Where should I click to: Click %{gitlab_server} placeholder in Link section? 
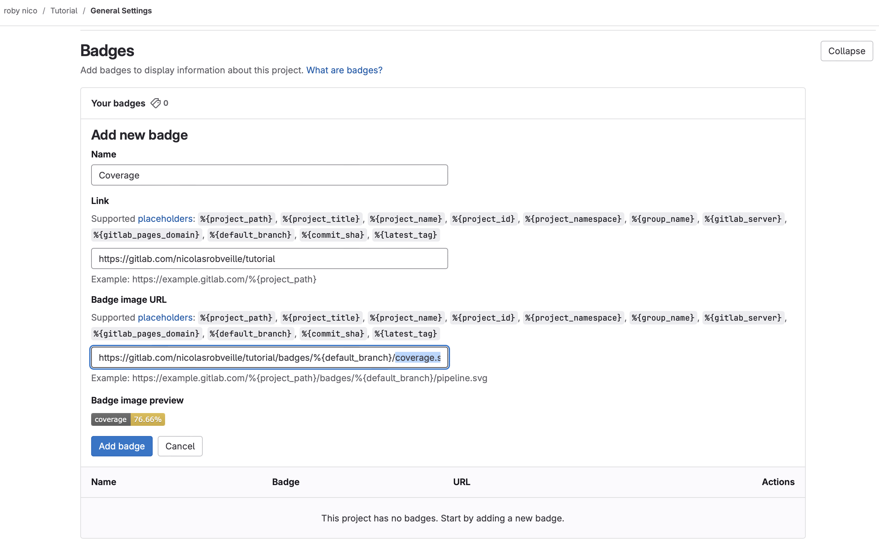[x=743, y=219]
